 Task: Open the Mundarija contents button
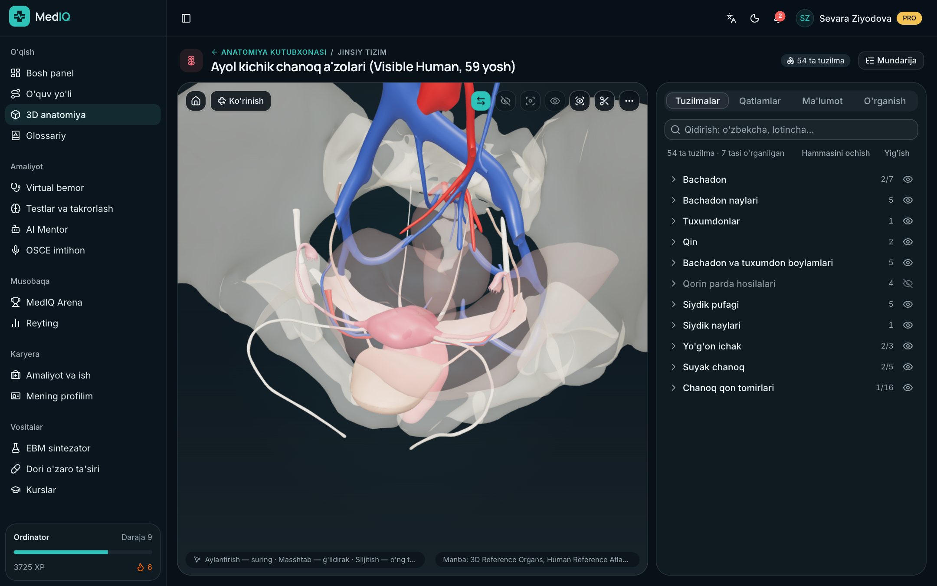click(x=891, y=61)
